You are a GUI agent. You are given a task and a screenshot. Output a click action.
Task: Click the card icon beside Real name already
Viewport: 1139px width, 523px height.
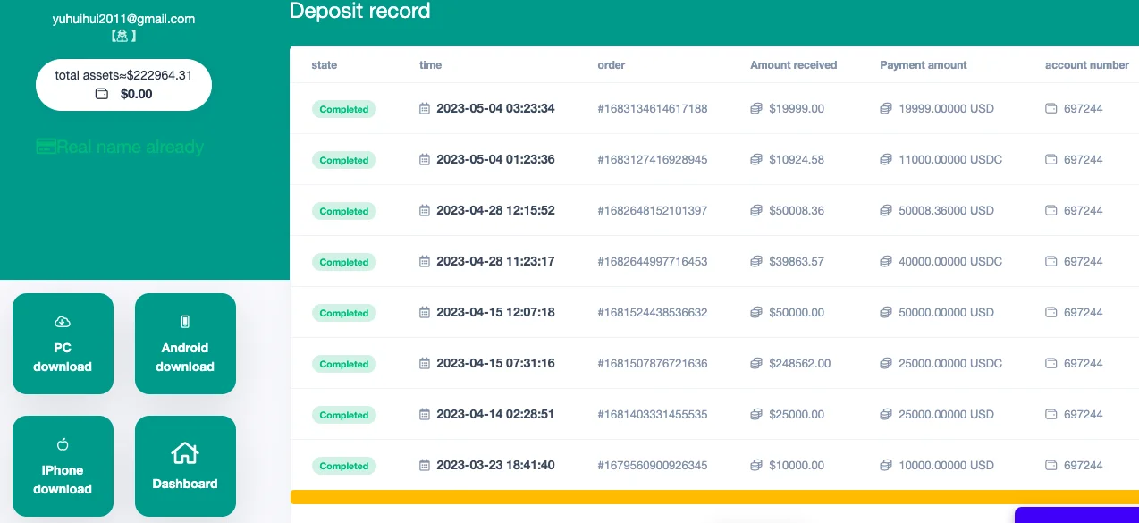click(46, 147)
